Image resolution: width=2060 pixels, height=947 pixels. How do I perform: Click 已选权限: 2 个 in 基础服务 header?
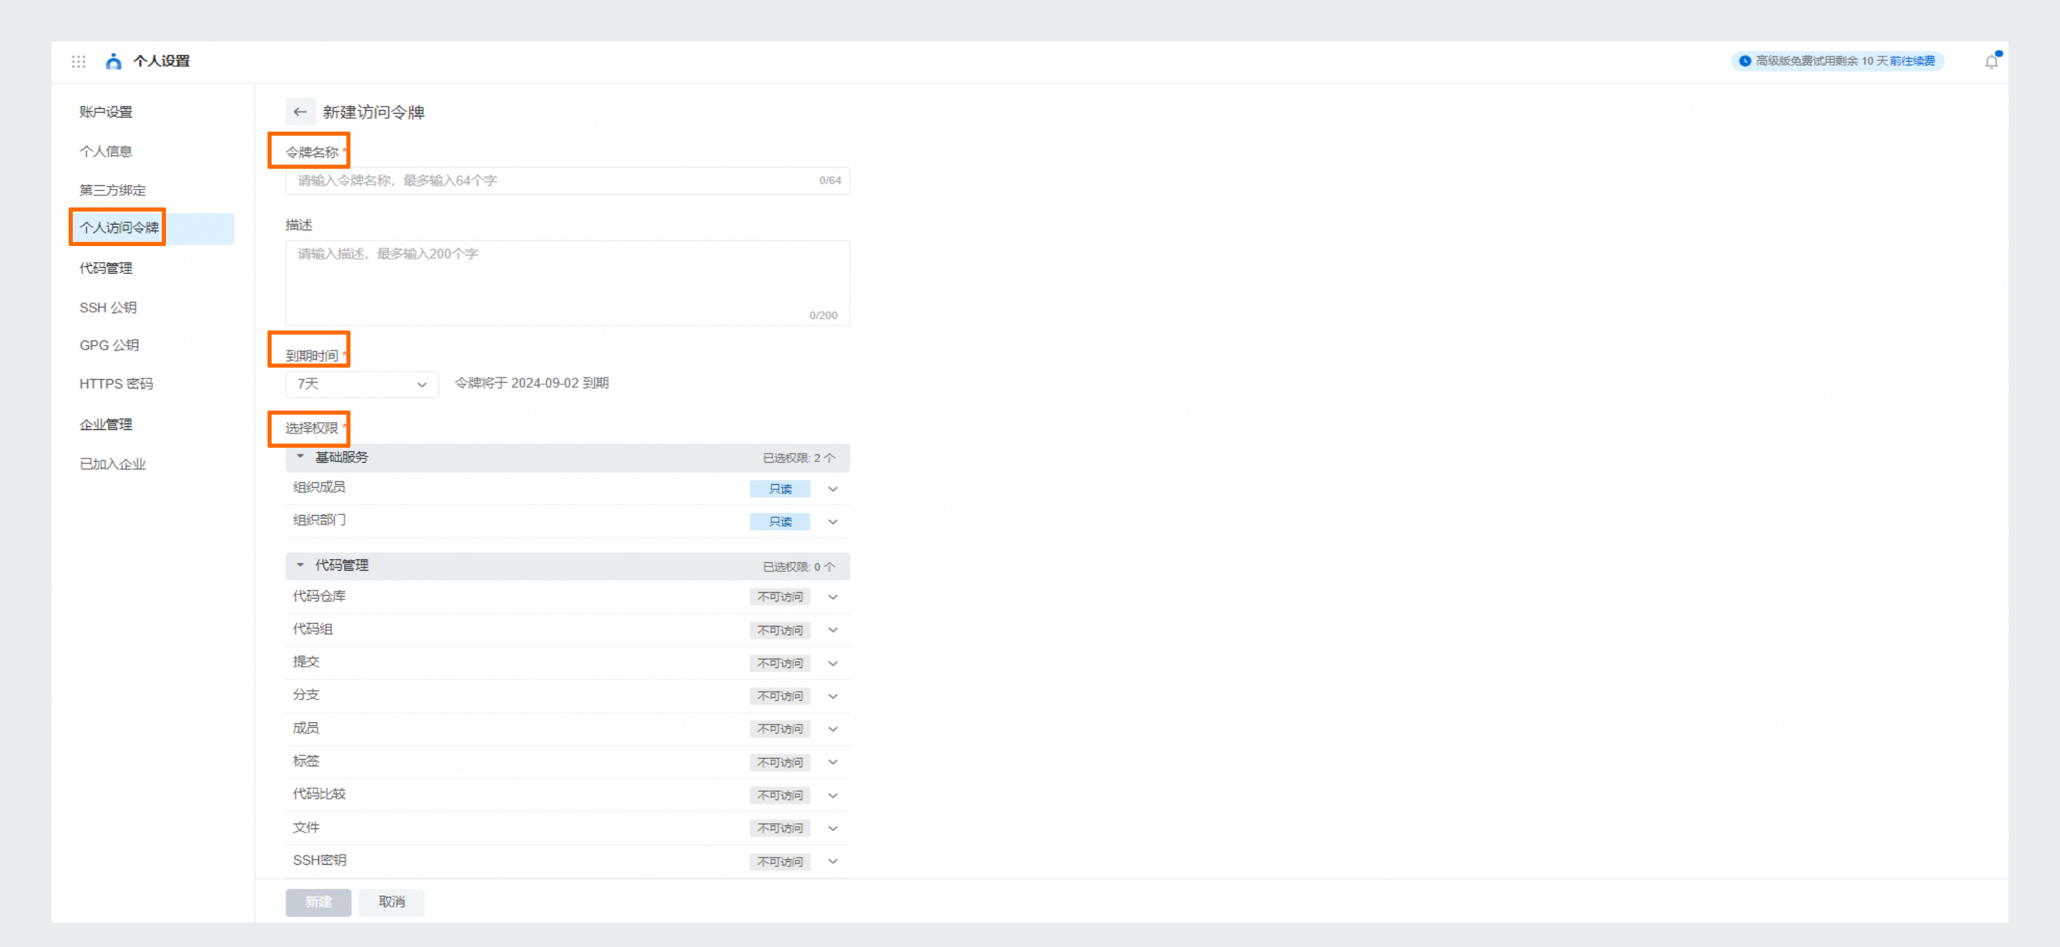point(798,458)
